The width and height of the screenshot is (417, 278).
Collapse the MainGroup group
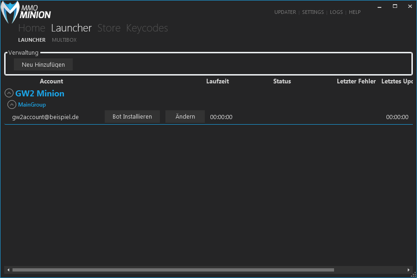12,105
